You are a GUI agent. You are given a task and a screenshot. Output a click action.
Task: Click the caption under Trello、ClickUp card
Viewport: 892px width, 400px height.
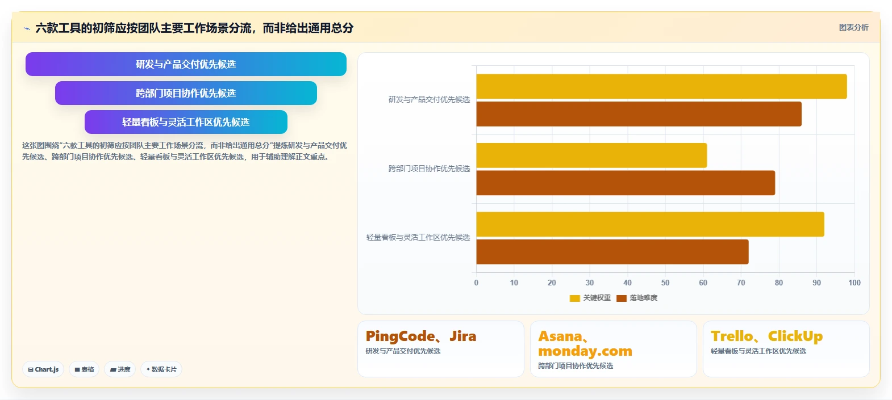(758, 351)
